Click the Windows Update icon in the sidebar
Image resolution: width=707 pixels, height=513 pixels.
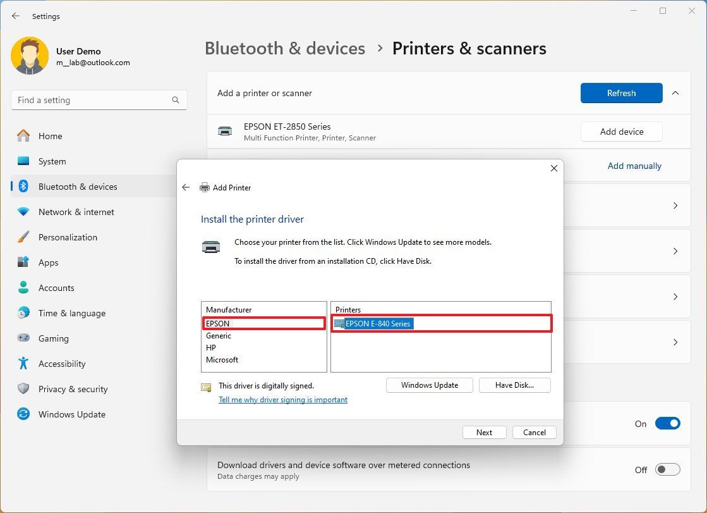pyautogui.click(x=23, y=414)
